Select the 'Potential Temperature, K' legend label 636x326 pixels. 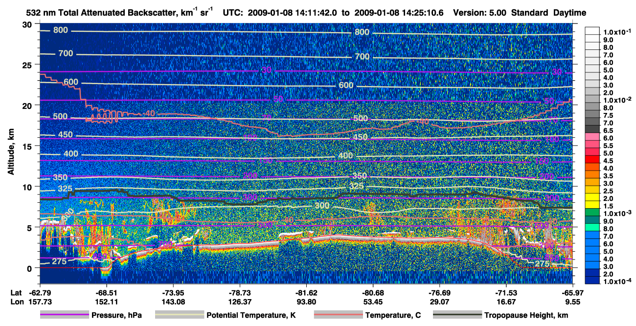coord(251,316)
